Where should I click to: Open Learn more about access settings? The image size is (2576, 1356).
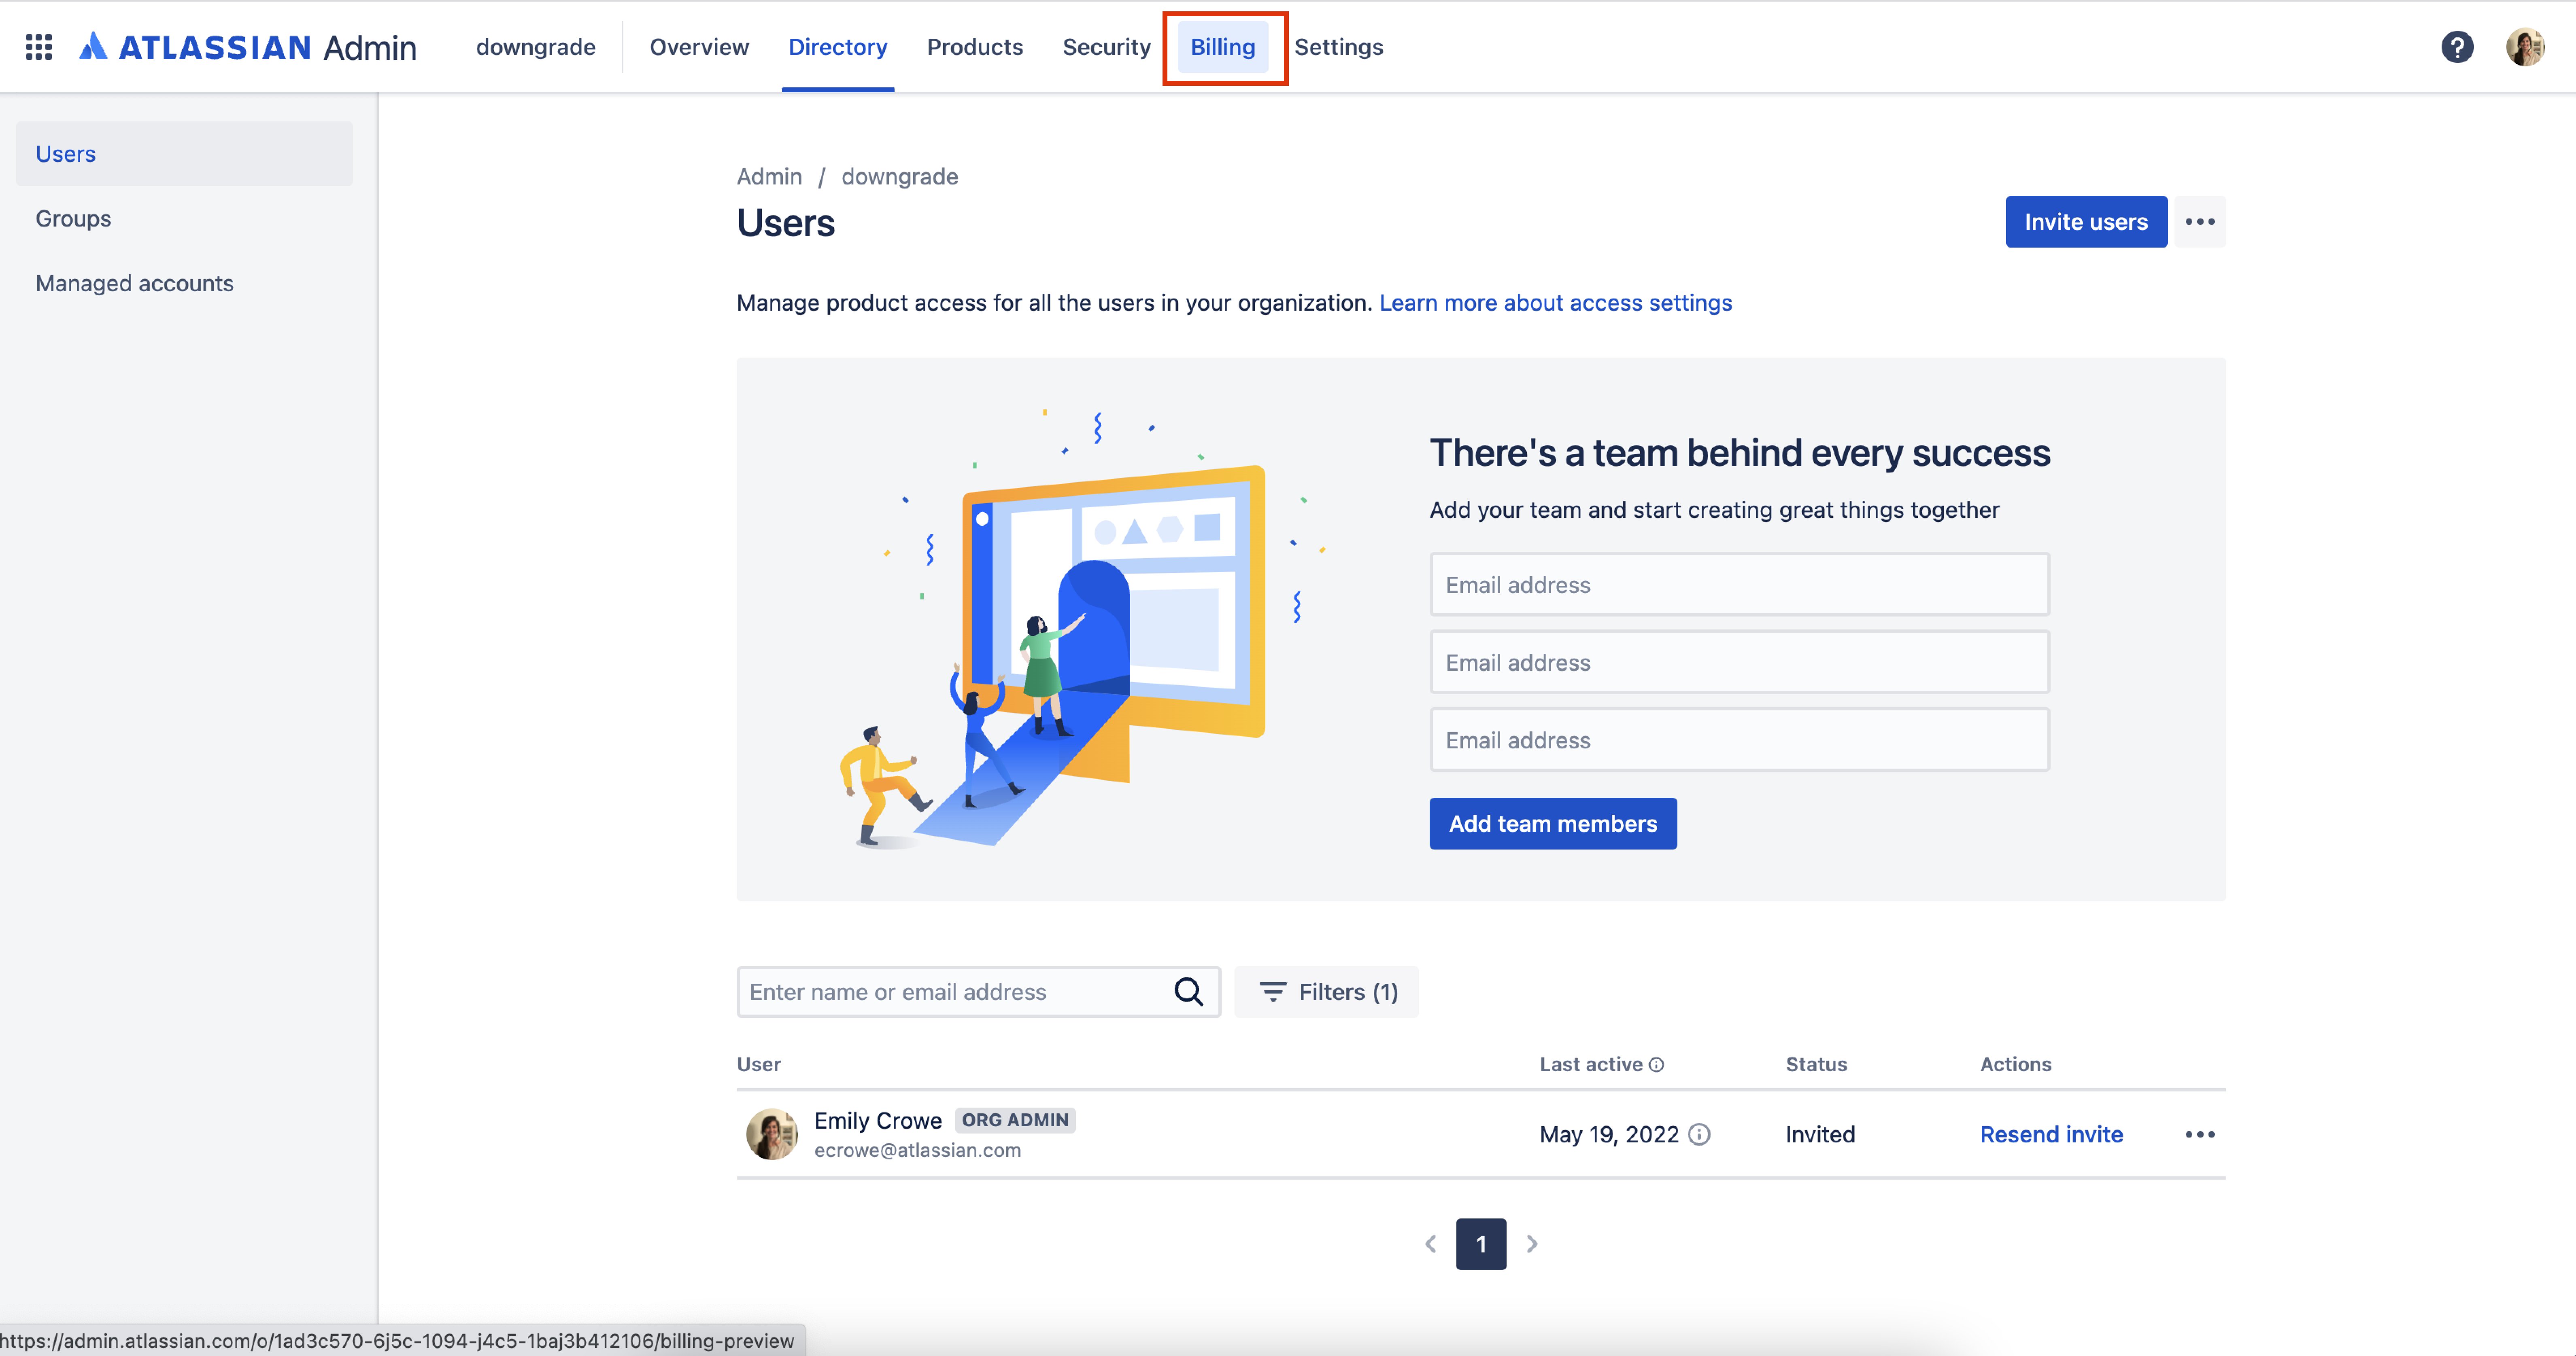1555,303
